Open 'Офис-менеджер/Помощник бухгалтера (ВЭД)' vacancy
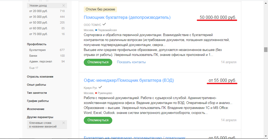 click(129, 80)
